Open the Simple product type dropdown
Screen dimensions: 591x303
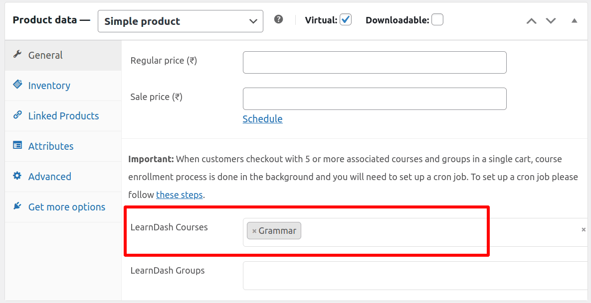[181, 21]
